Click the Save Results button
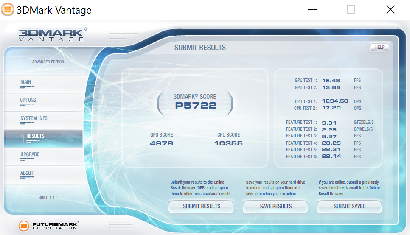Viewport: 410px width, 235px height. point(275,207)
